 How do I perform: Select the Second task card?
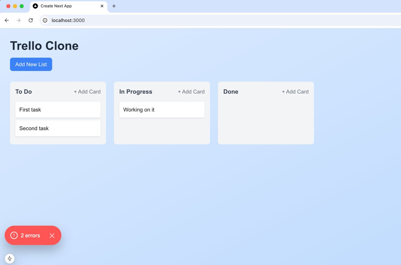(58, 128)
